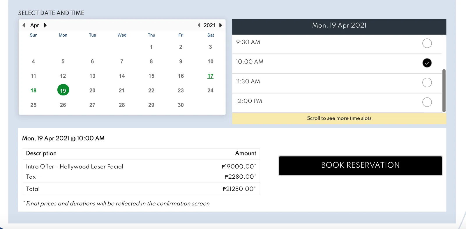Advance one year arrow after 2021
Image resolution: width=466 pixels, height=229 pixels.
pos(221,25)
